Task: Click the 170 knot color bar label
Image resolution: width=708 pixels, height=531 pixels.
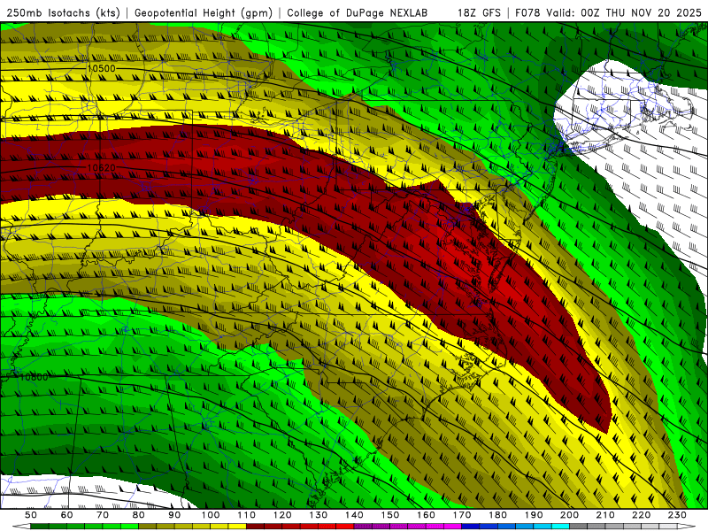Action: click(462, 515)
